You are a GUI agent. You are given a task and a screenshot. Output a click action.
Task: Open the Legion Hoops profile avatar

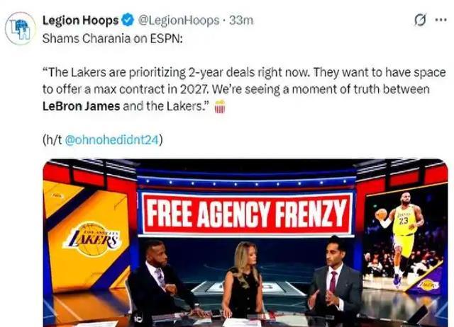pos(20,28)
